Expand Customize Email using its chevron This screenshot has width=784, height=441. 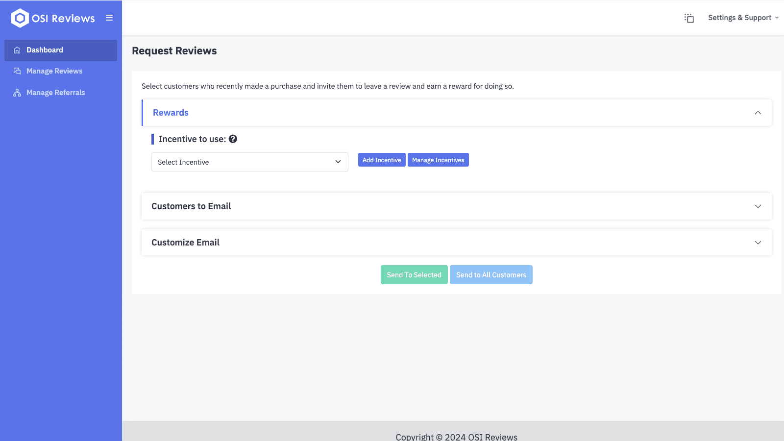point(758,243)
